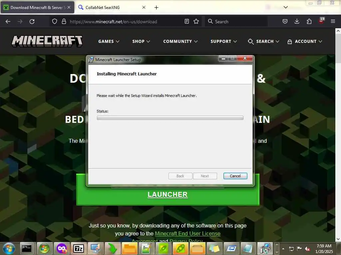Open Command Prompt from the taskbar
The width and height of the screenshot is (341, 255).
point(27,248)
